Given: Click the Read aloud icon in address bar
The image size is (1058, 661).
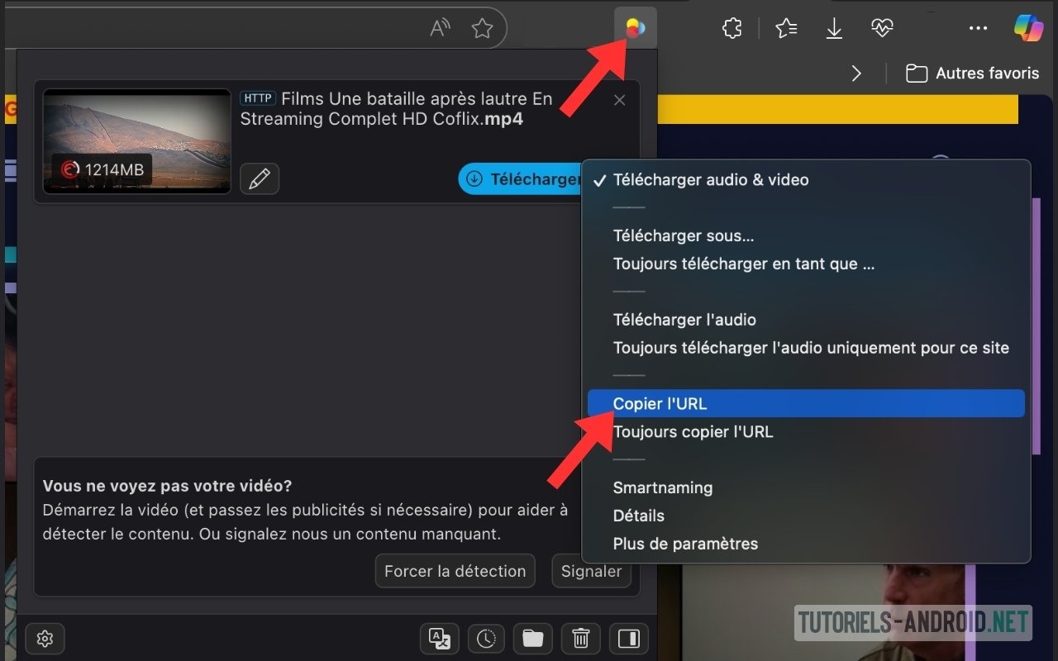Looking at the screenshot, I should click(441, 29).
